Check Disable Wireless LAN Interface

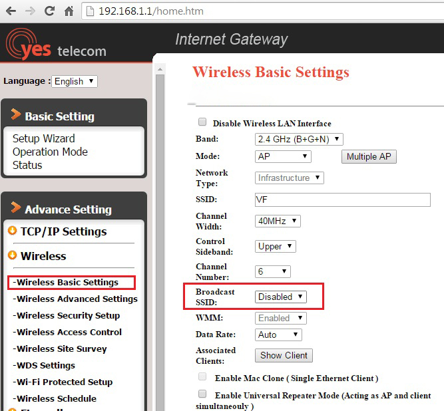point(202,122)
